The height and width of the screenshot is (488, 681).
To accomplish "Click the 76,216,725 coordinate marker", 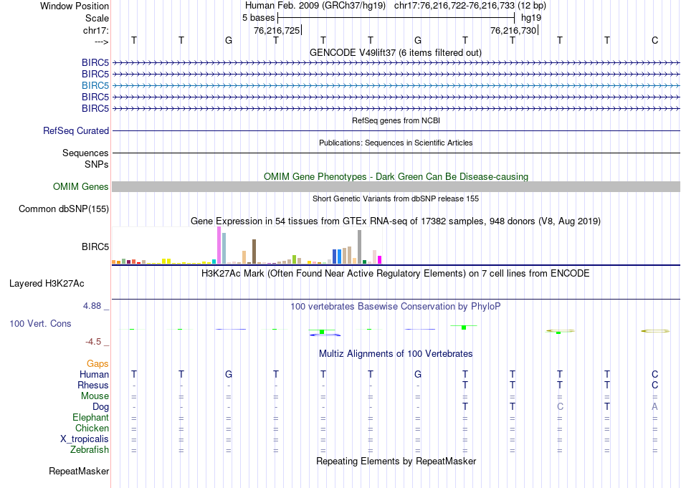I will (277, 30).
